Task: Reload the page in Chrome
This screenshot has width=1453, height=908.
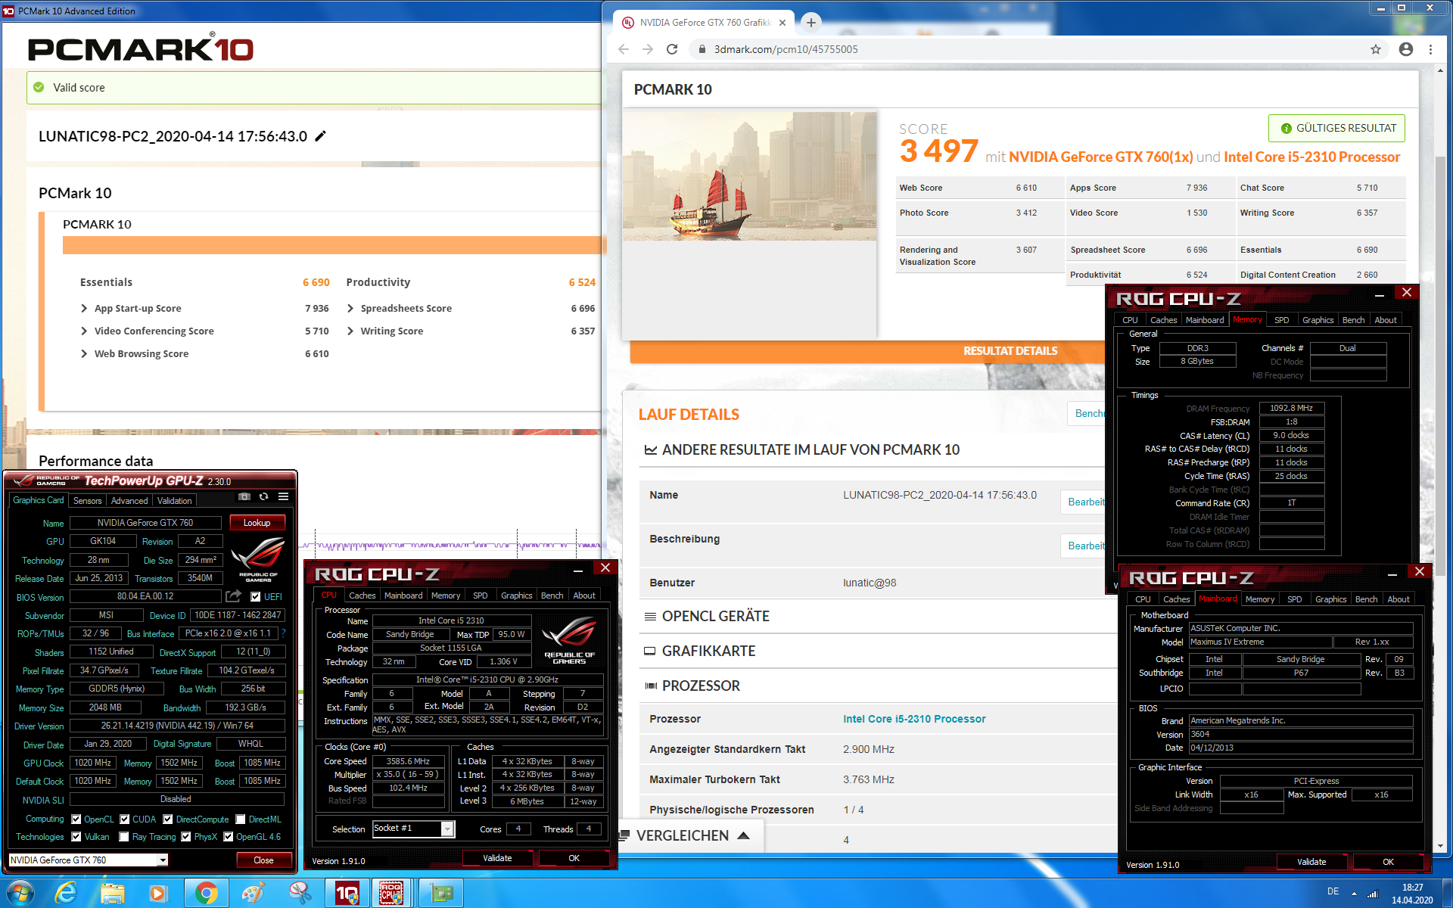Action: (672, 49)
